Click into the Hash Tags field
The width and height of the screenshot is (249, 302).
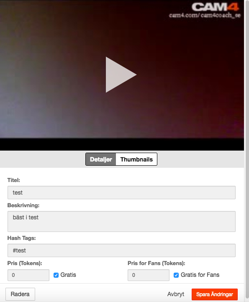(121, 250)
